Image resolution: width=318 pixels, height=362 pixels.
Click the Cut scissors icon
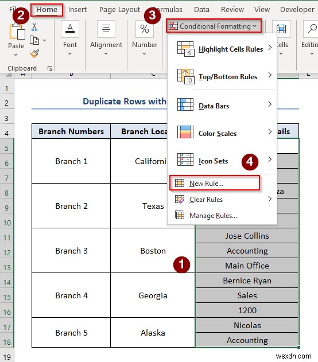click(34, 26)
